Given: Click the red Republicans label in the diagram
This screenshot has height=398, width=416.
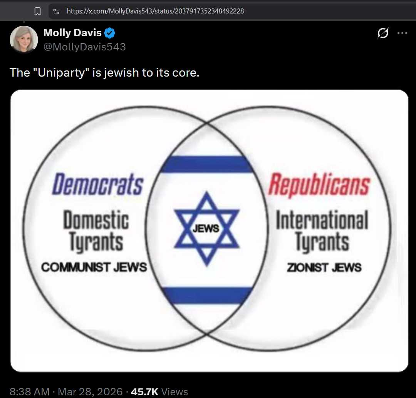Looking at the screenshot, I should (x=319, y=184).
